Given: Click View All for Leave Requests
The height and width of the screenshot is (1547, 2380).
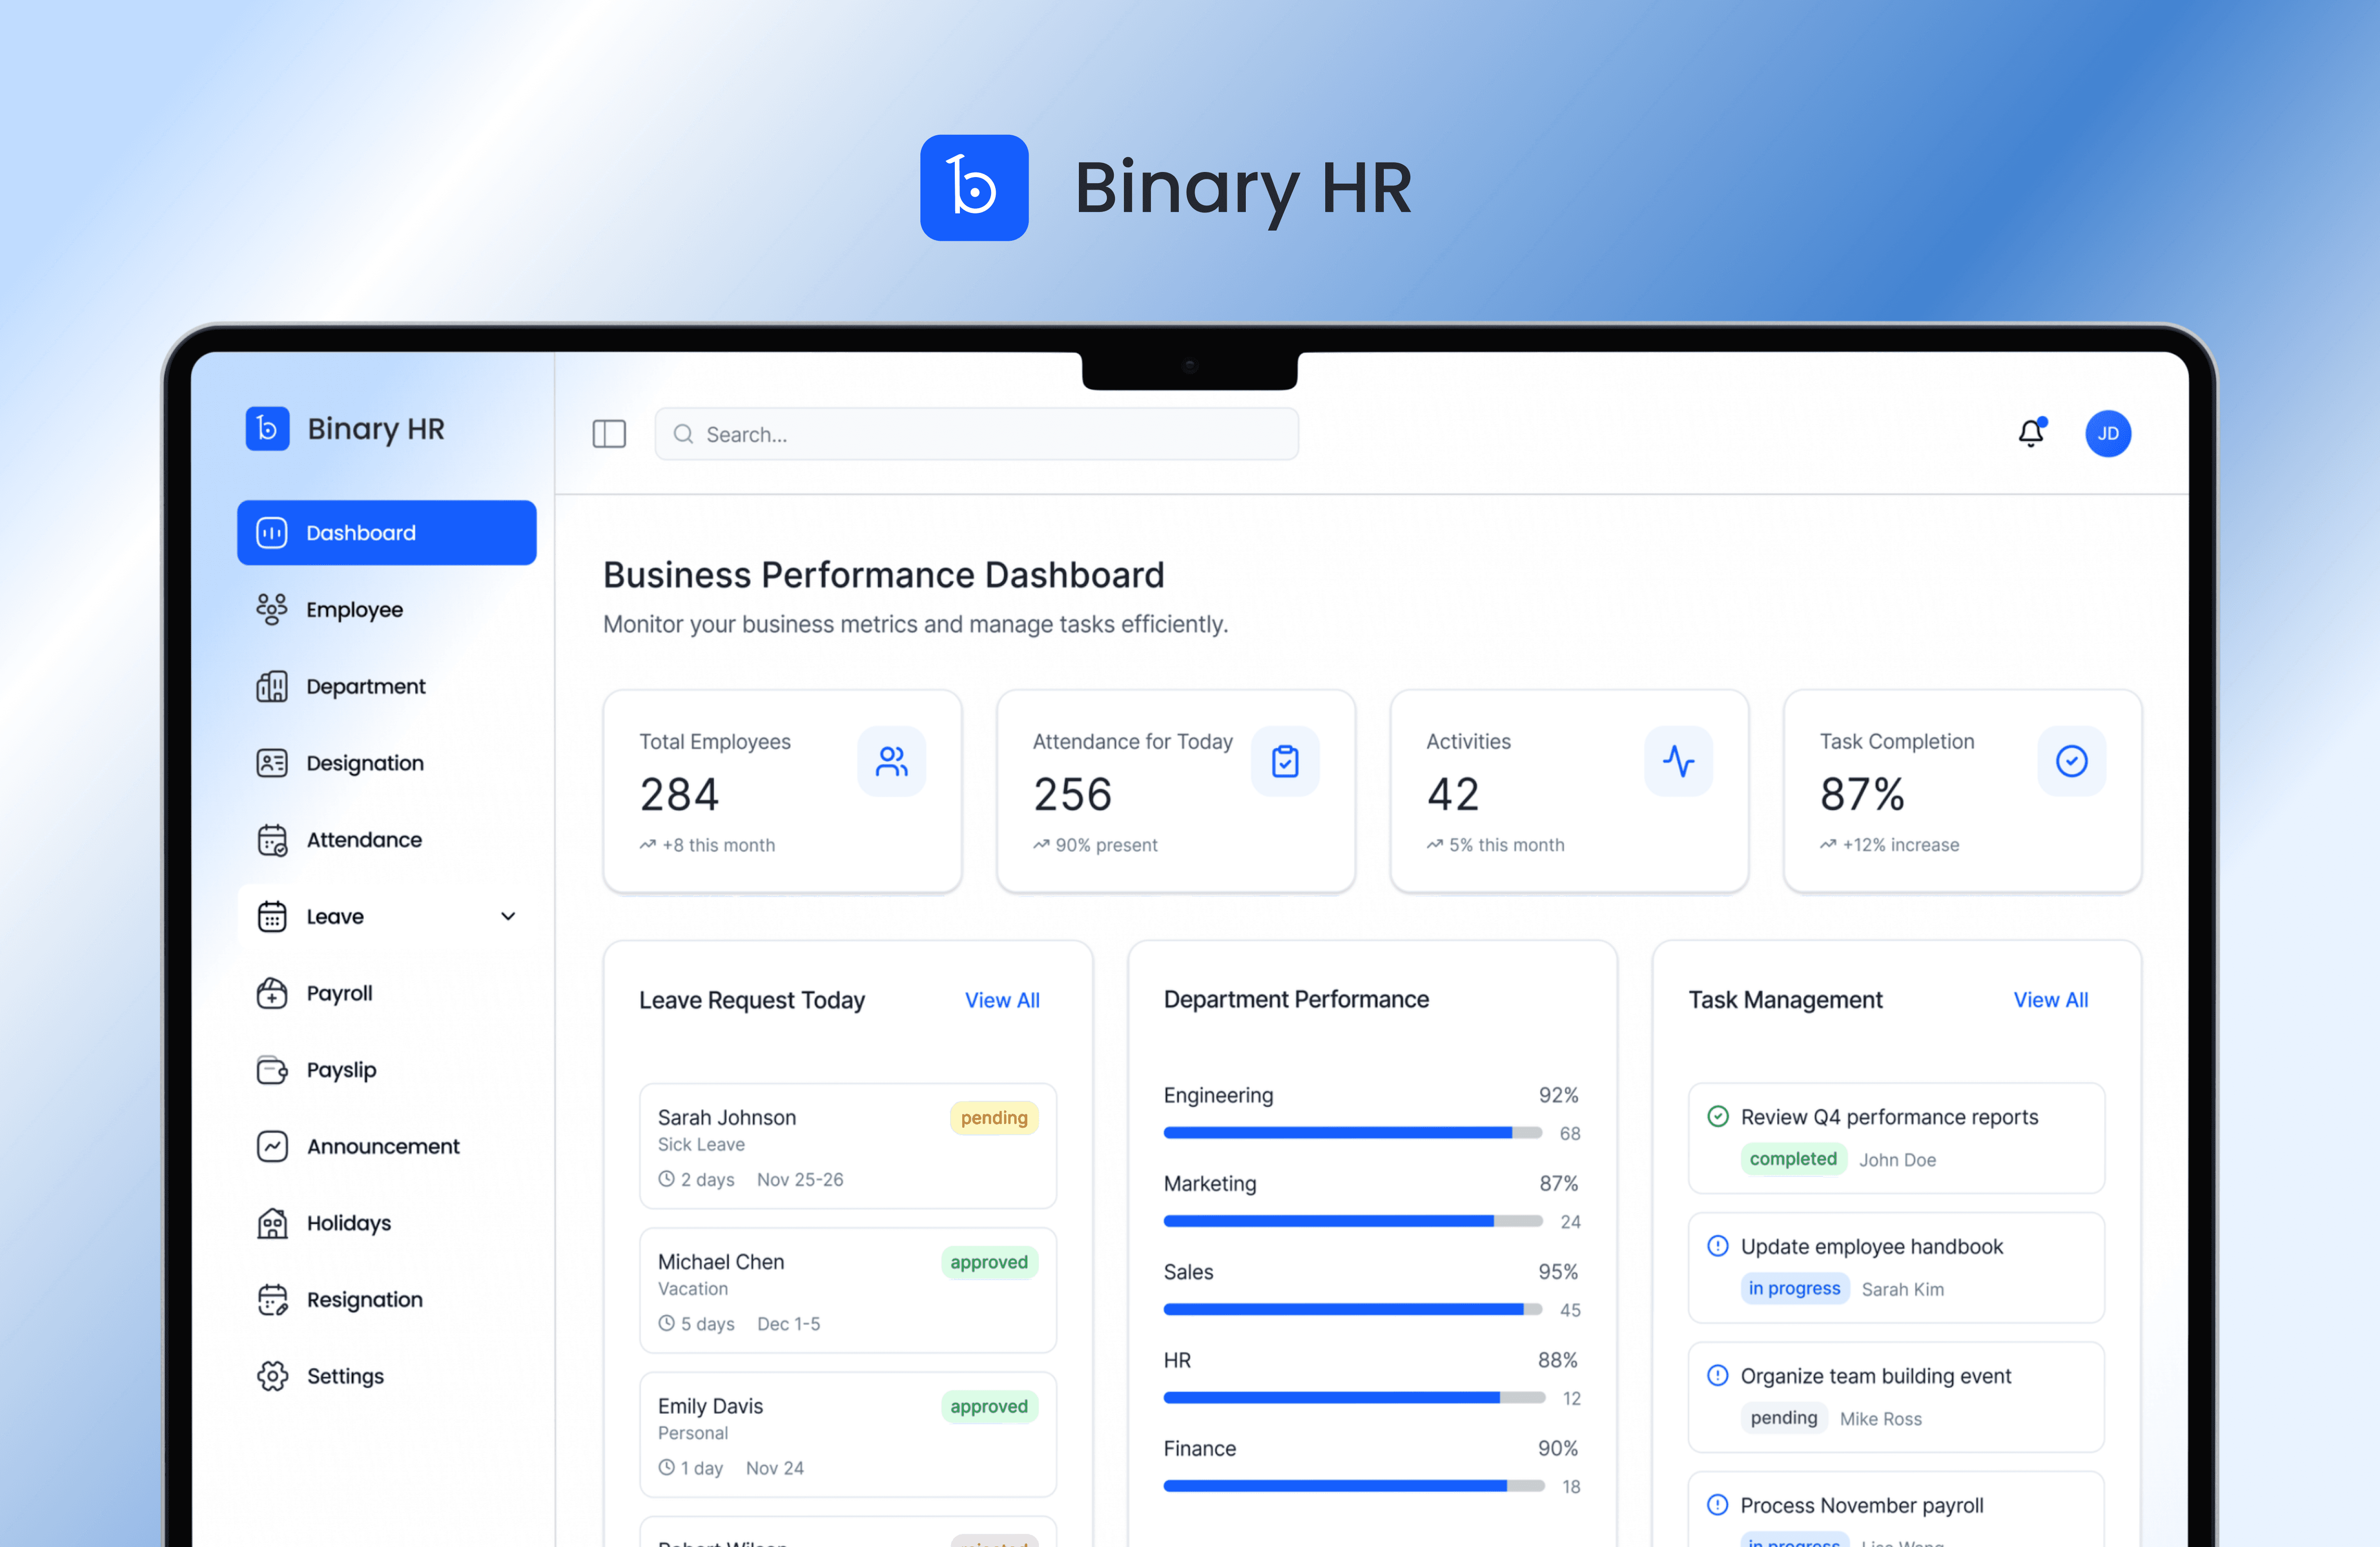Looking at the screenshot, I should 1002,1000.
